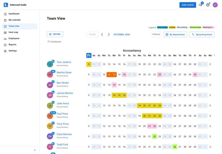Image resolution: width=222 pixels, height=154 pixels.
Task: Open the KS user avatar menu
Action: click(x=215, y=5)
